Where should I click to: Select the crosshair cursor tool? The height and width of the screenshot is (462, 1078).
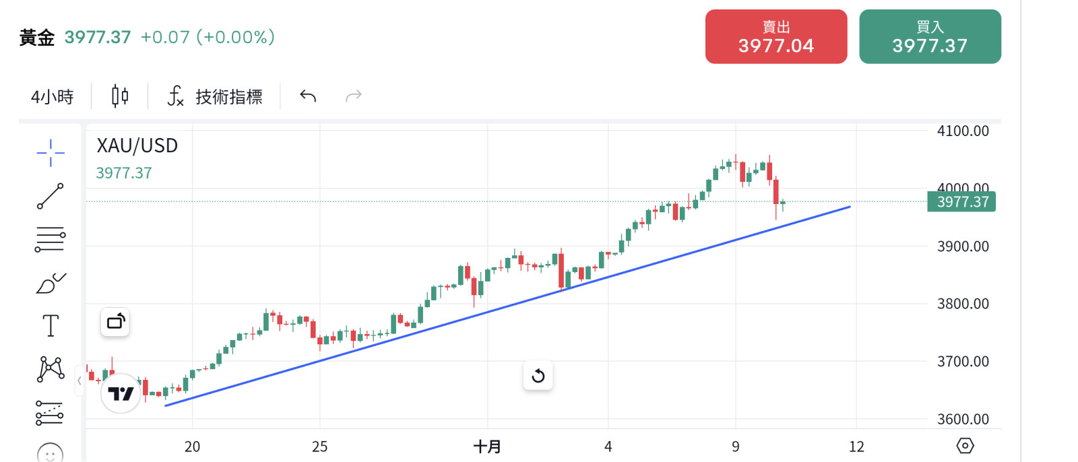[x=49, y=153]
